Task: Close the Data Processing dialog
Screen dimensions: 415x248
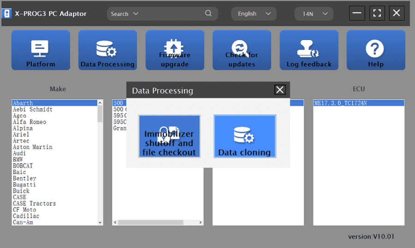Action: (280, 90)
